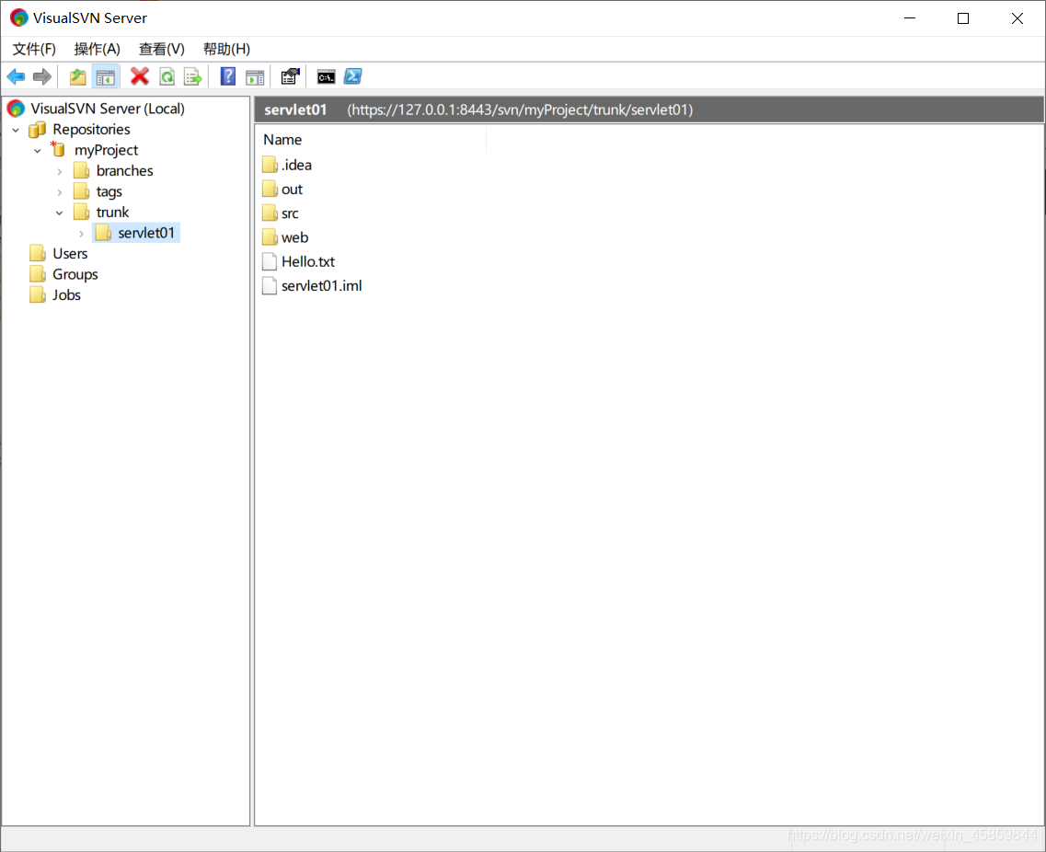Select out entry in file list

click(293, 189)
